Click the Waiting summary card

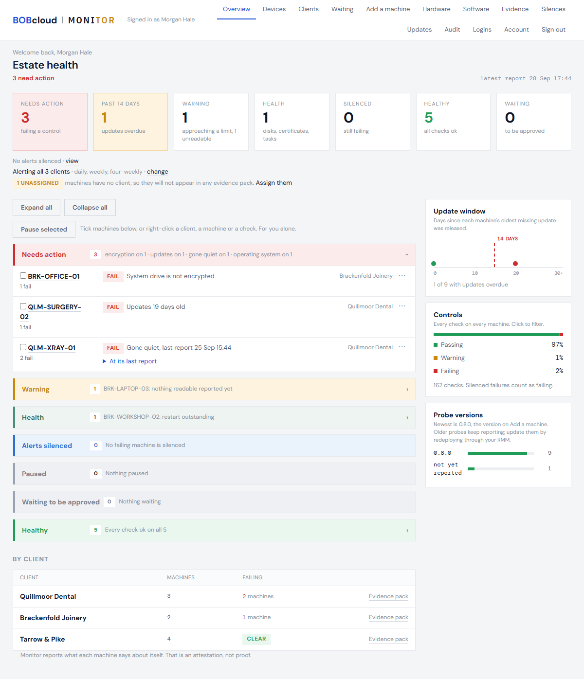tap(534, 122)
